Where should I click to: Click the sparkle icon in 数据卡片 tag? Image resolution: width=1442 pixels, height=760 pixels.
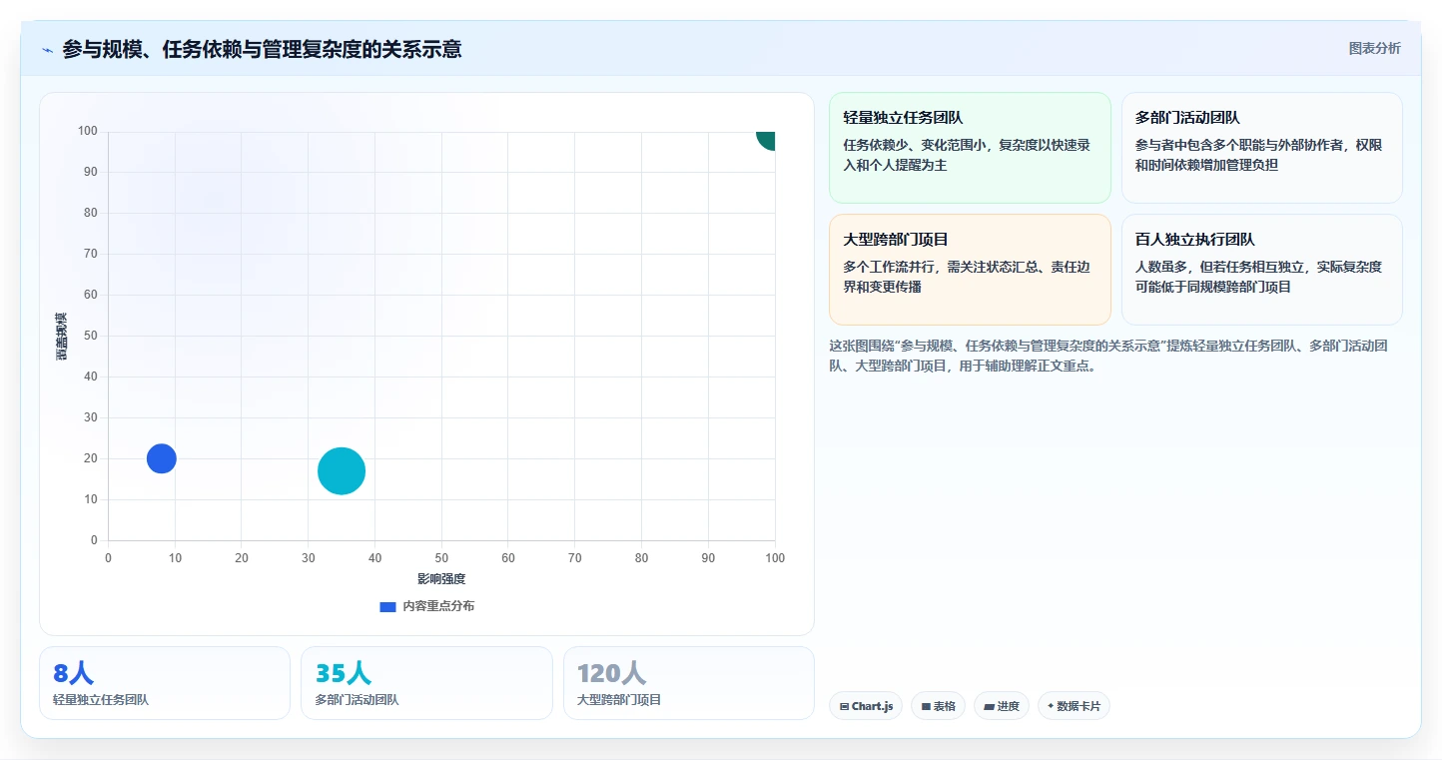click(x=1051, y=706)
